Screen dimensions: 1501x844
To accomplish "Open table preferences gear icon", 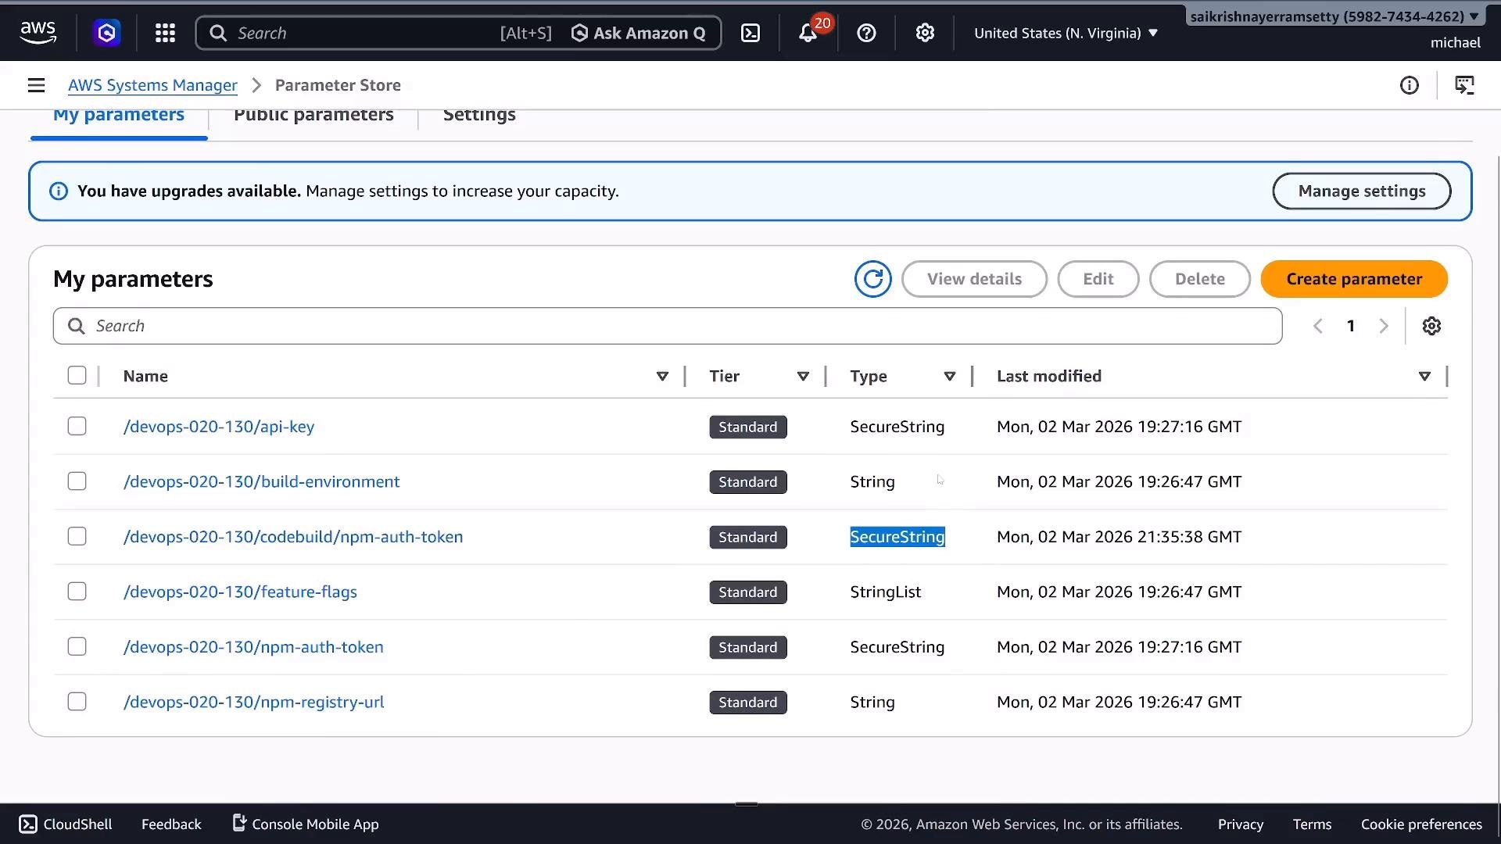I will click(1431, 326).
